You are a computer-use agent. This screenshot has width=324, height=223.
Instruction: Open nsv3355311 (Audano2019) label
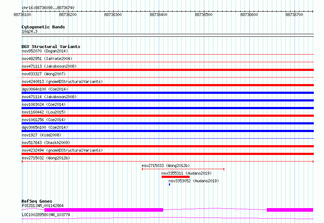tap(187, 173)
